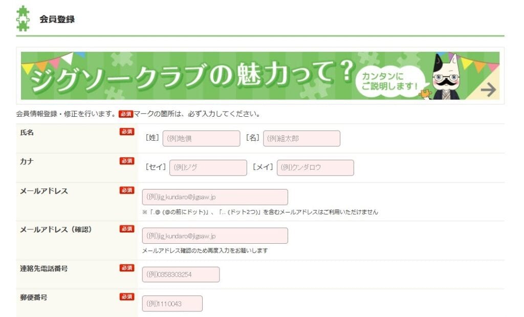Click the [名] field label
This screenshot has height=317, width=524.
[253, 138]
